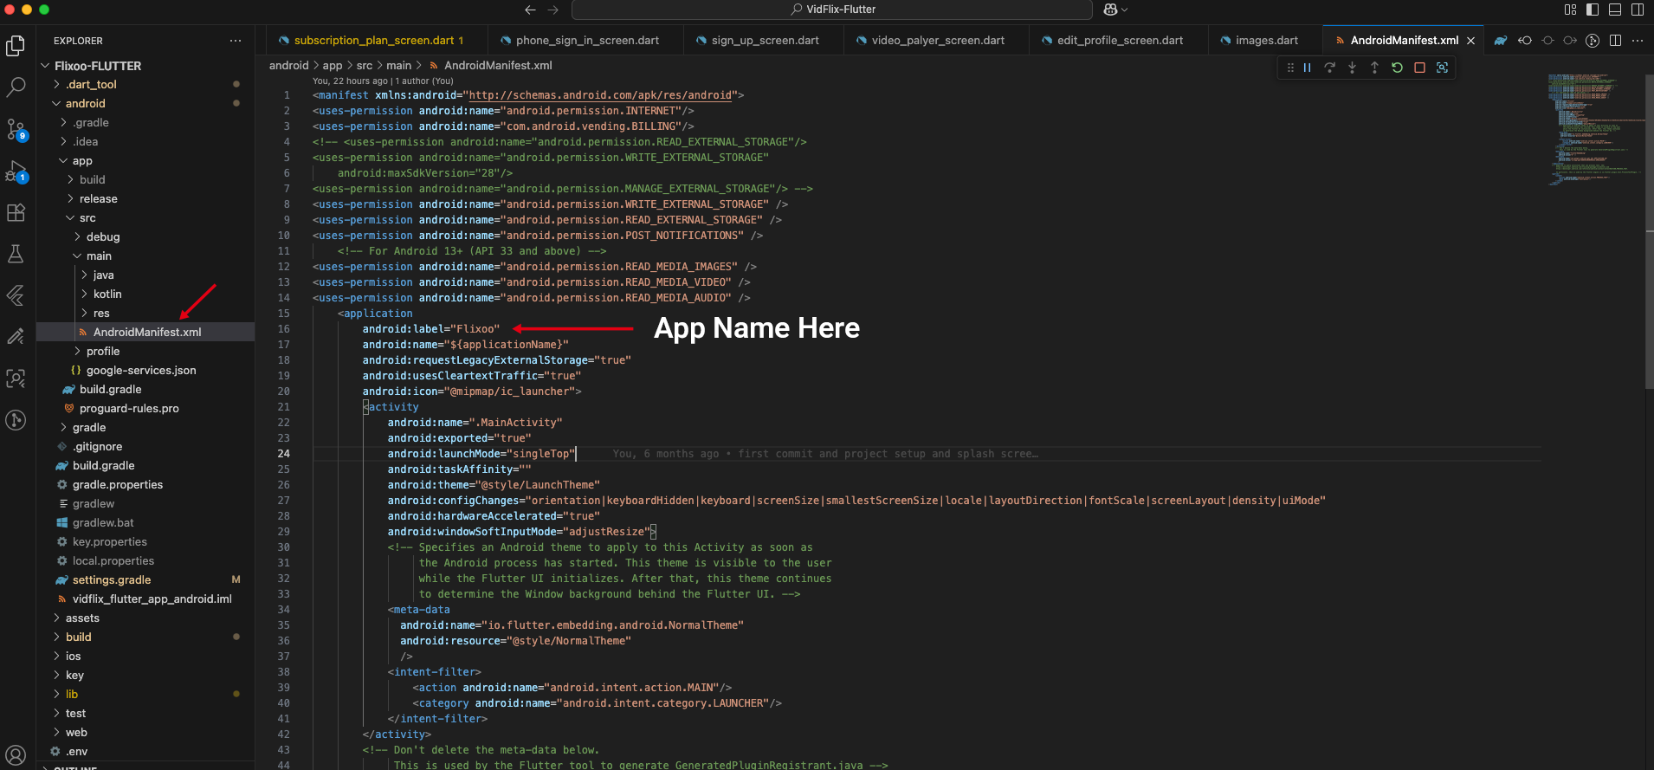Switch to images.dart tab
Screen dimensions: 1654x770
(x=1266, y=41)
